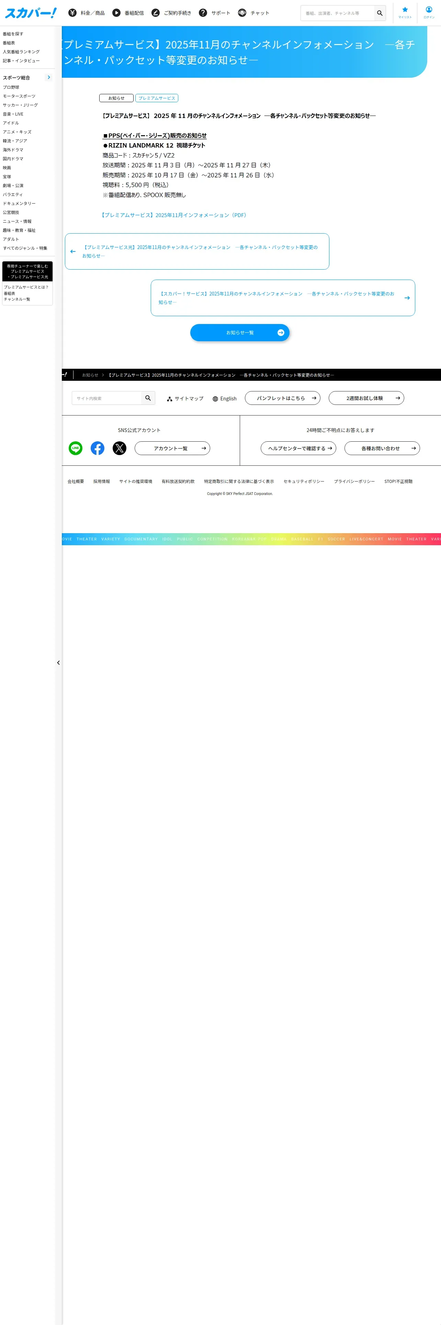Click the footer site search magnifier icon

[148, 398]
